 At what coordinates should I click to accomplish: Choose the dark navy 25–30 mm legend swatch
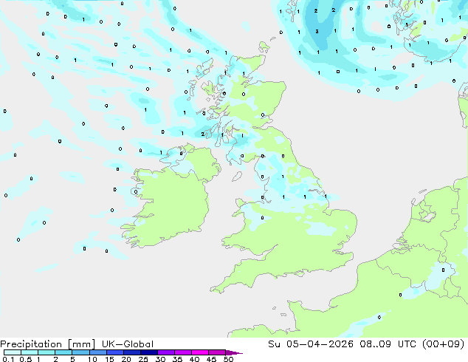click(x=148, y=352)
